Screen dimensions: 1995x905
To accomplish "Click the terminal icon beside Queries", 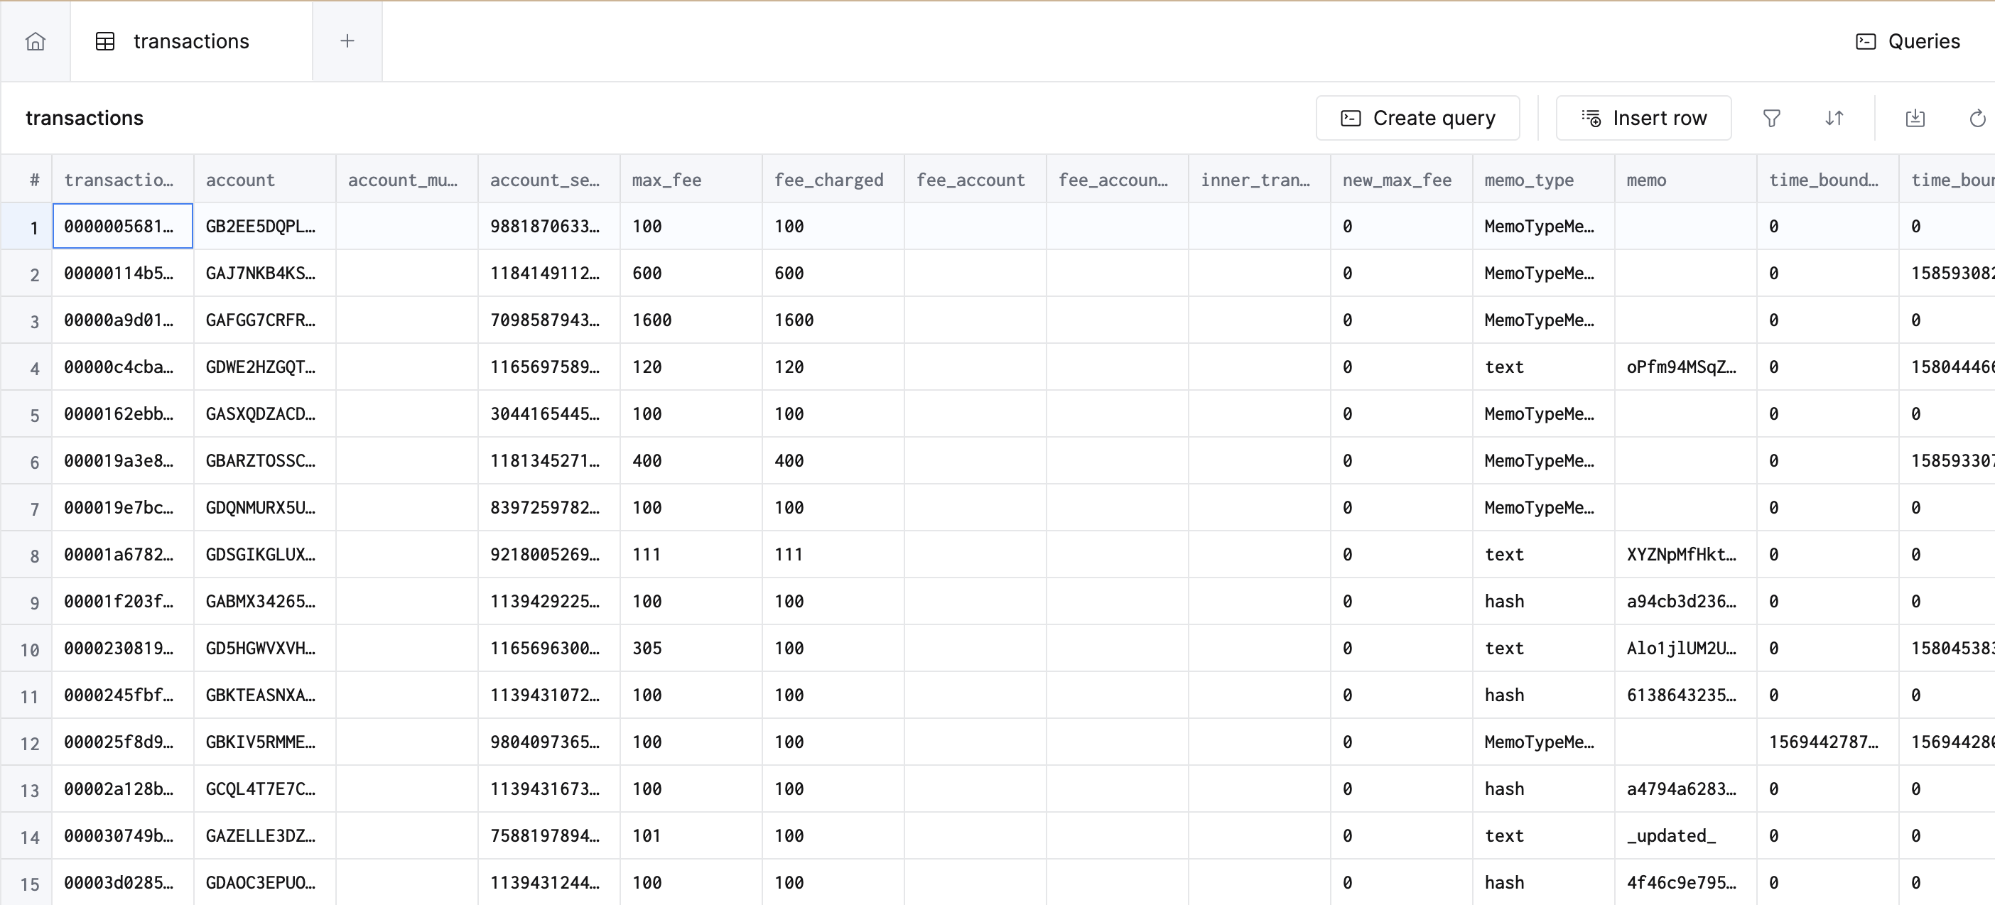I will pos(1866,41).
